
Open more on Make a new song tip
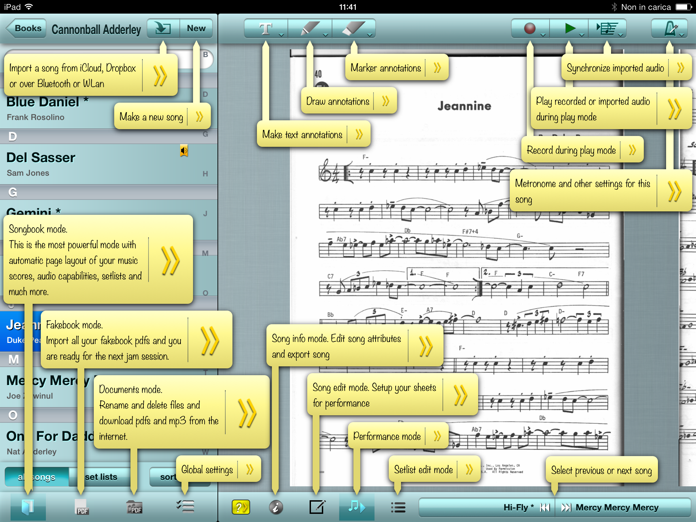point(199,117)
